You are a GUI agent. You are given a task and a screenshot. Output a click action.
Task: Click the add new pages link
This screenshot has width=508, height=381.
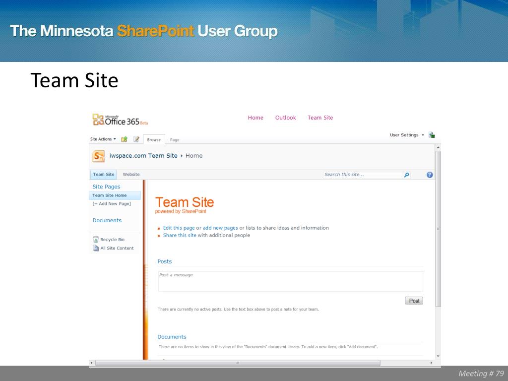point(220,228)
